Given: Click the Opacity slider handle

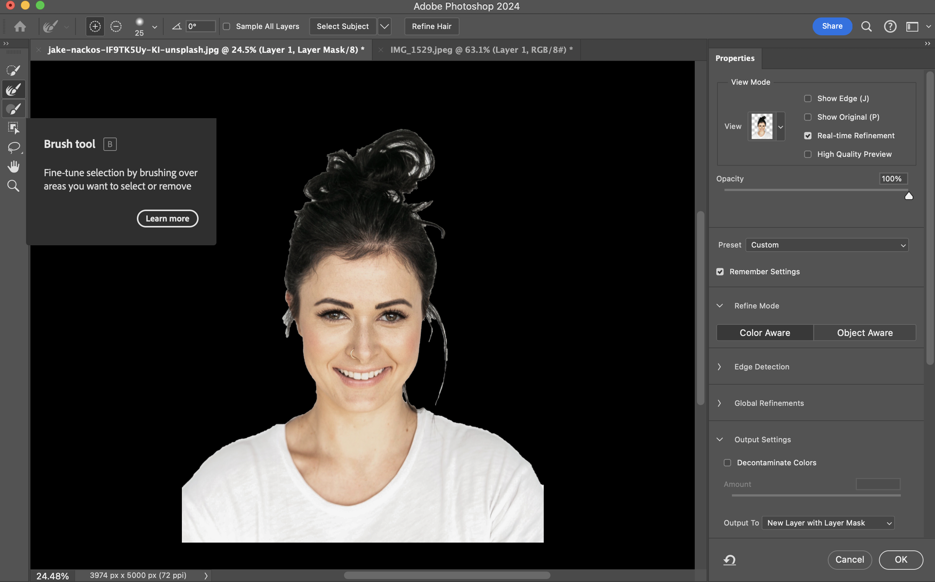Looking at the screenshot, I should click(909, 196).
